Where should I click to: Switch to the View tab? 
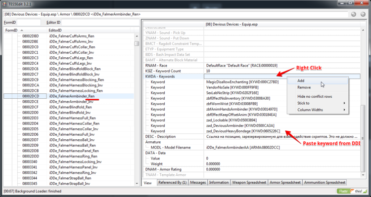147,183
